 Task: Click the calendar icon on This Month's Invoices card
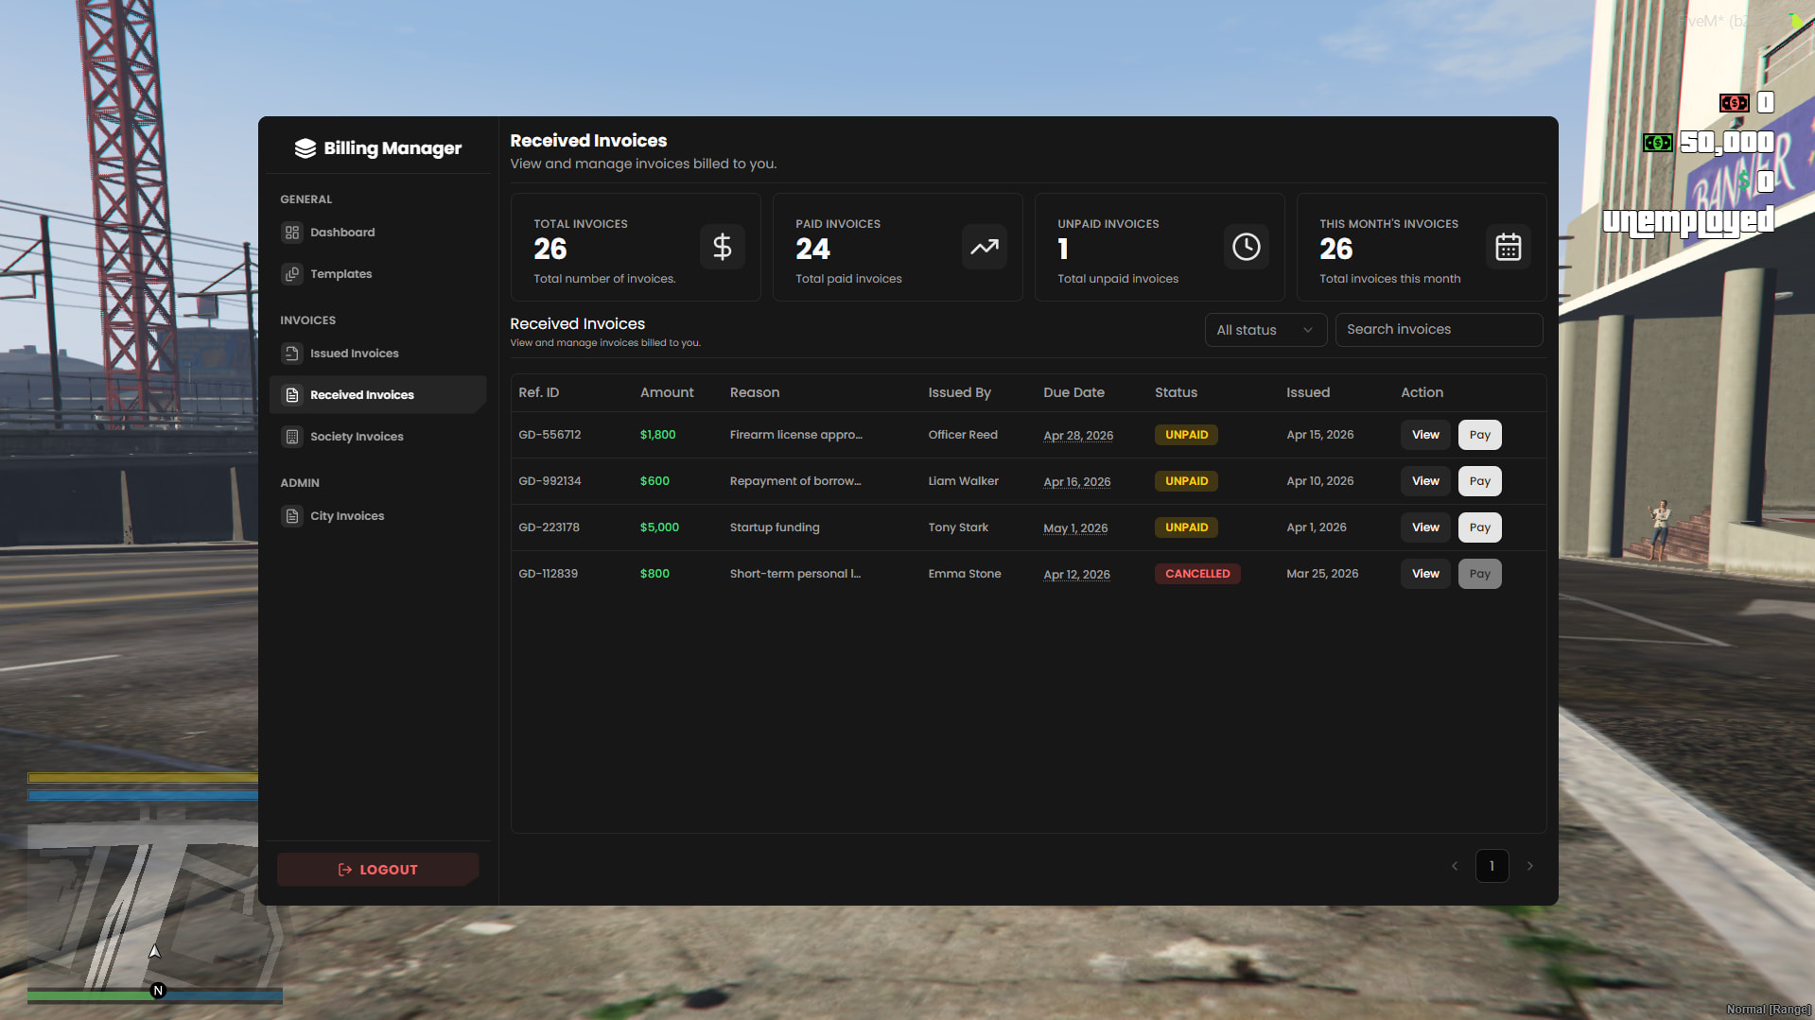click(x=1509, y=248)
